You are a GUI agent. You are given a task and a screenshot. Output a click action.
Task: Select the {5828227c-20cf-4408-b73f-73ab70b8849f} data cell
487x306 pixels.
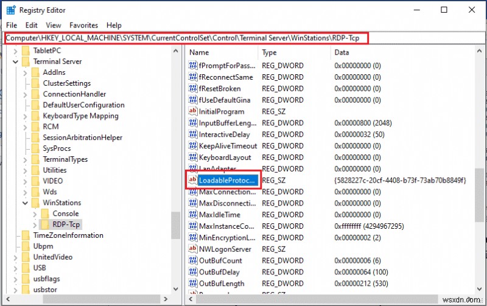pyautogui.click(x=400, y=180)
